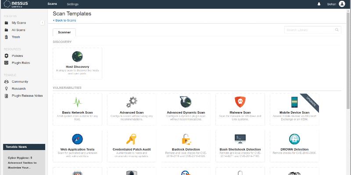Select the Scanner tab
This screenshot has width=351, height=175.
[x=64, y=32]
